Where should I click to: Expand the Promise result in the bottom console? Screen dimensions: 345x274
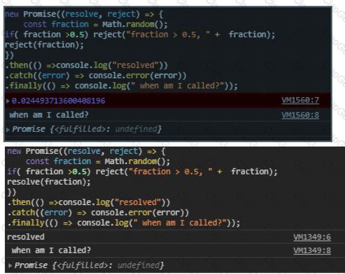(x=10, y=265)
